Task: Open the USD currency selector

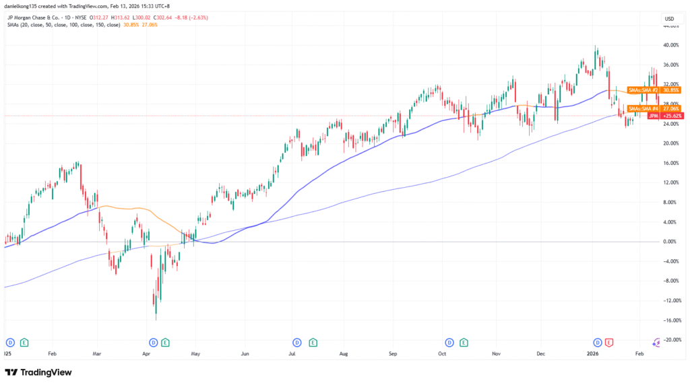Action: coord(669,18)
